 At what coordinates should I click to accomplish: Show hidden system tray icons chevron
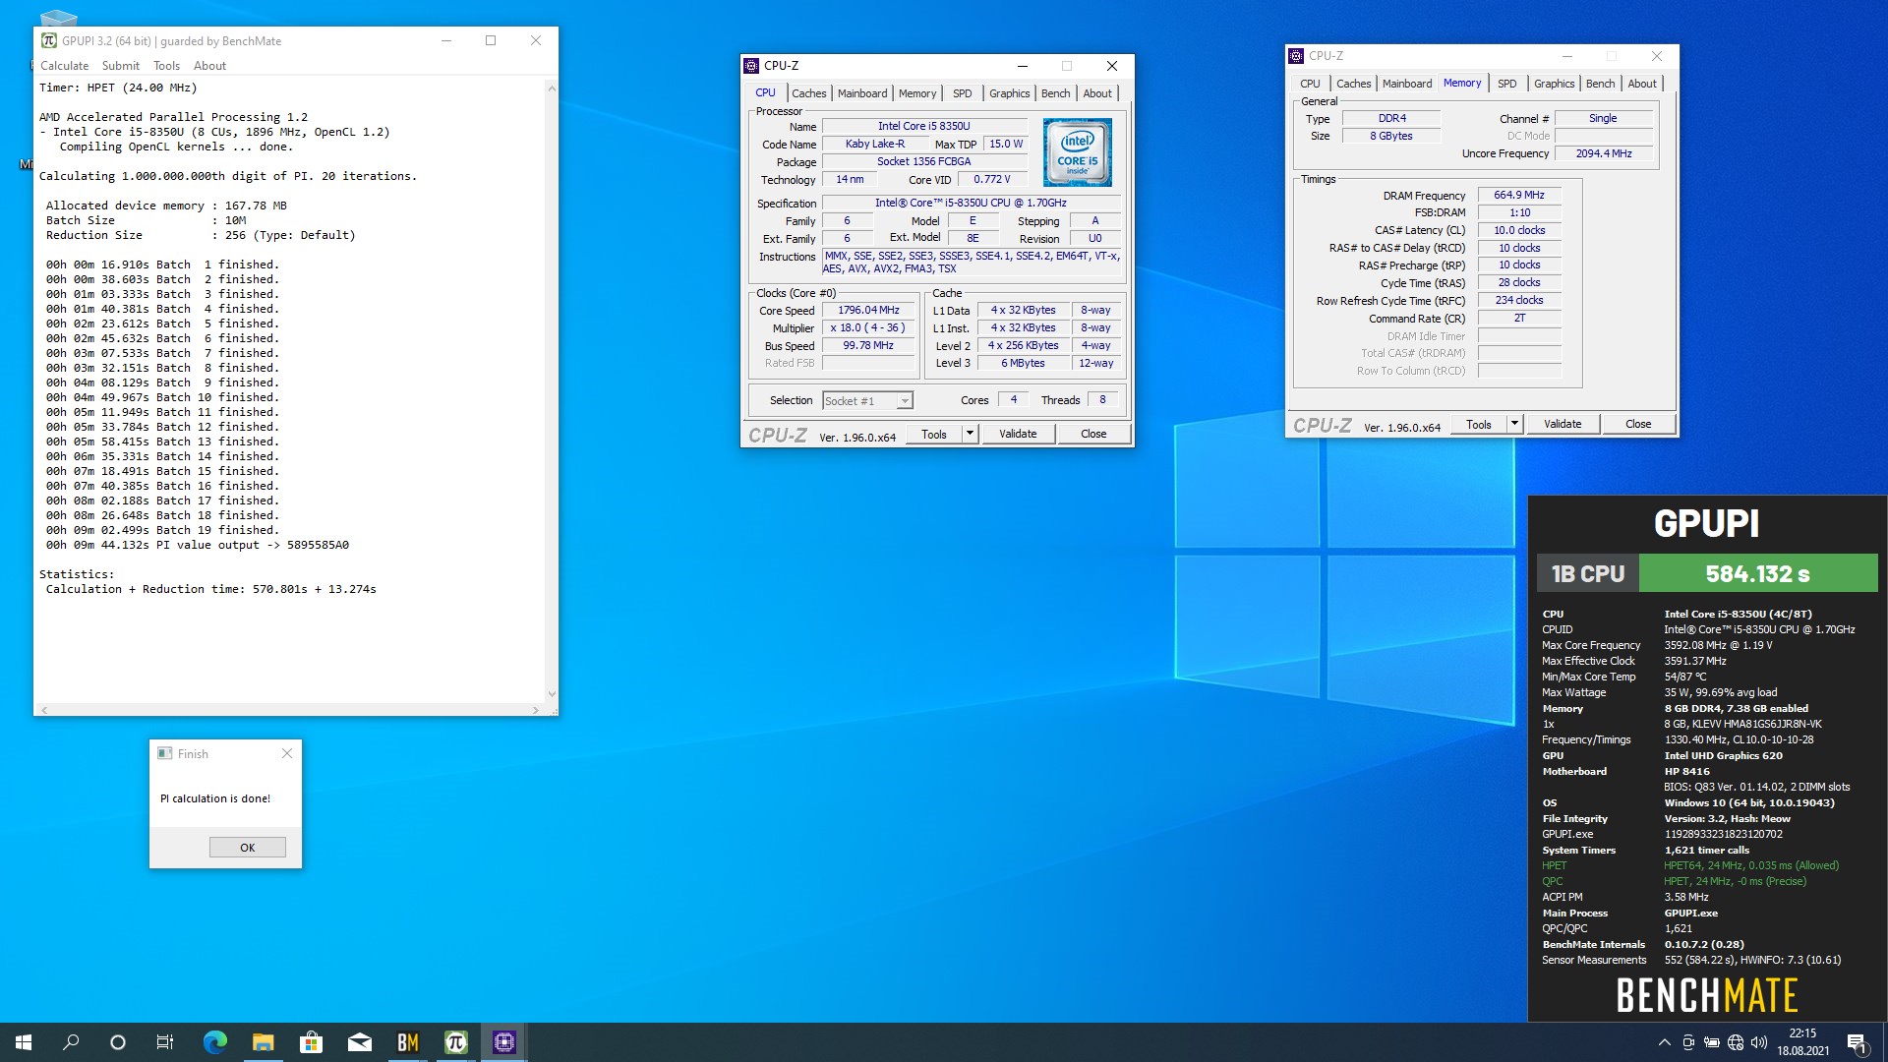pos(1664,1042)
